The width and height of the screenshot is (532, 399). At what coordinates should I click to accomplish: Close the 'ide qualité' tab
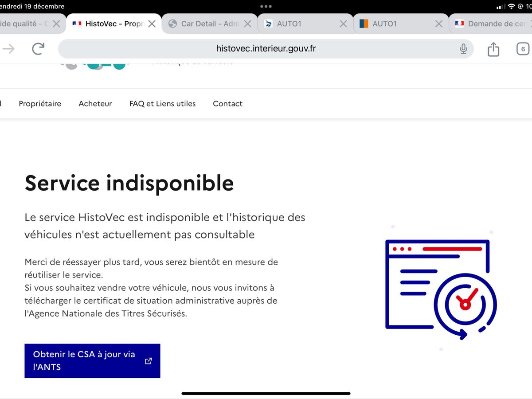point(56,24)
